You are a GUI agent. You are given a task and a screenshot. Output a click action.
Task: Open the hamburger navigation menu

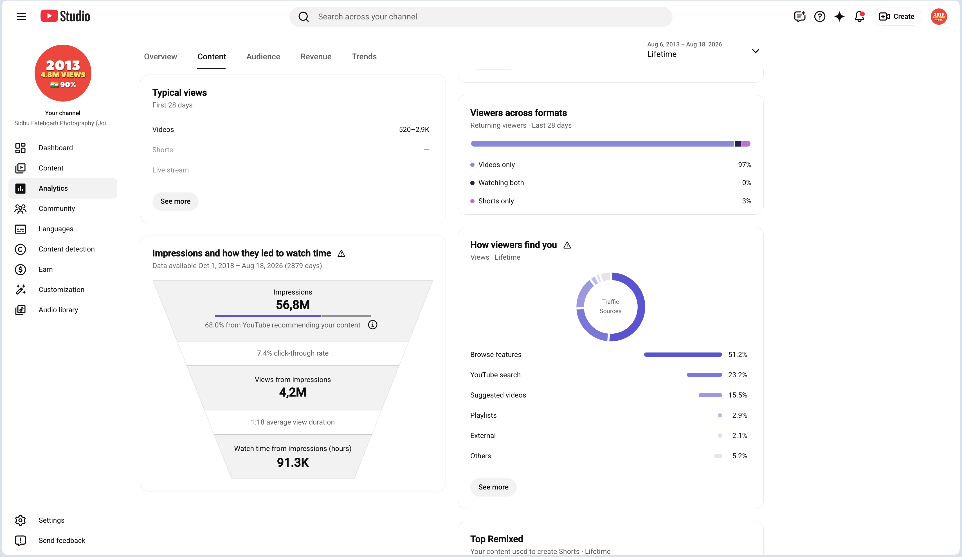(x=21, y=16)
